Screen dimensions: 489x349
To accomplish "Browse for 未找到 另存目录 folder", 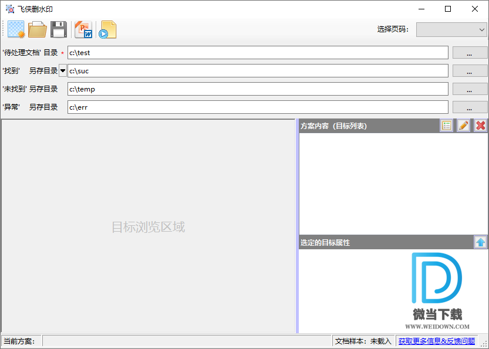I will 470,89.
